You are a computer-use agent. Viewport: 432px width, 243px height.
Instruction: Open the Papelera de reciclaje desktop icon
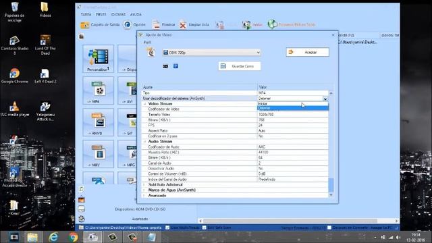click(15, 12)
